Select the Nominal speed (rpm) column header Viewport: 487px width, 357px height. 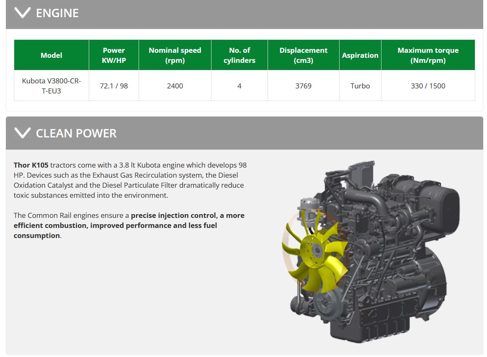175,55
